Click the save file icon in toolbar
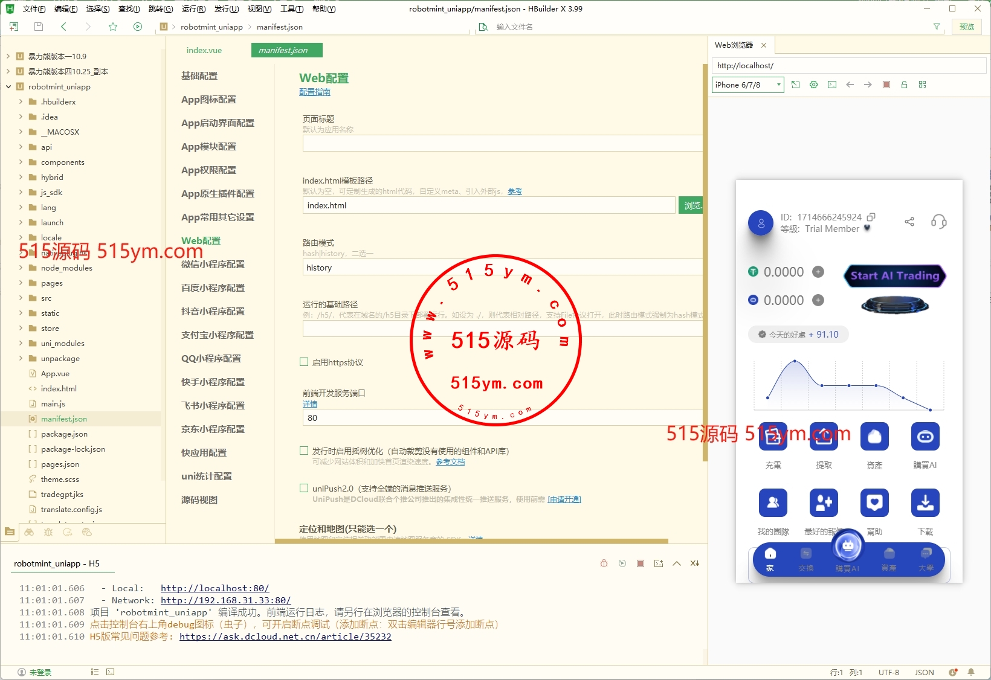This screenshot has width=991, height=680. point(39,27)
